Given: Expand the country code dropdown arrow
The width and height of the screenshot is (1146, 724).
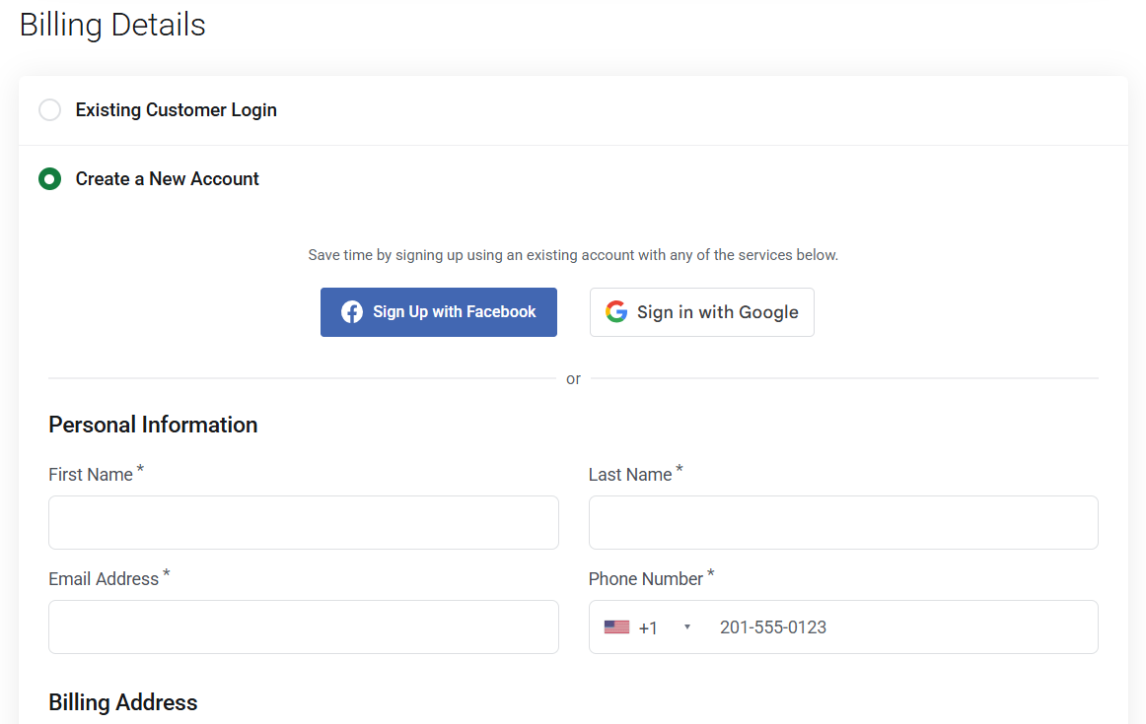Looking at the screenshot, I should [687, 627].
